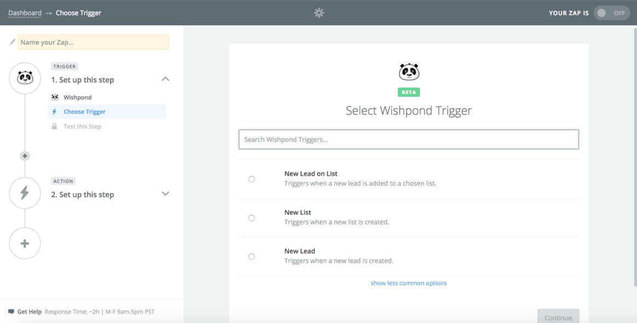Click the lightning bolt action step circle
This screenshot has width=637, height=323.
25,193
